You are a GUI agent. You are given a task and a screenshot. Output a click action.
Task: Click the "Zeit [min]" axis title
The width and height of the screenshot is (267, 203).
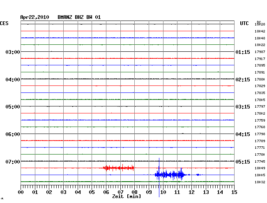pos(127,196)
